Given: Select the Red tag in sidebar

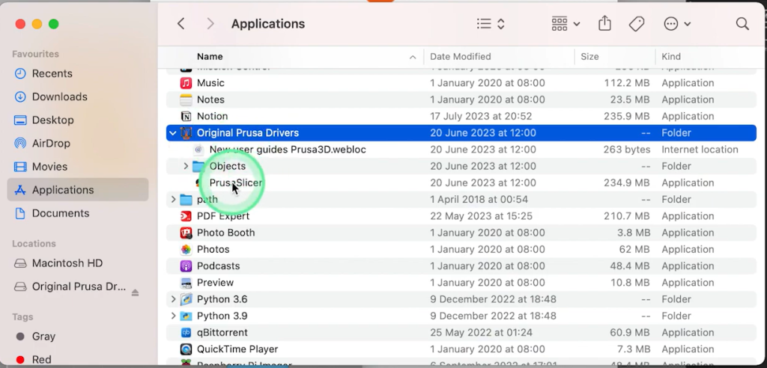Looking at the screenshot, I should pyautogui.click(x=42, y=360).
